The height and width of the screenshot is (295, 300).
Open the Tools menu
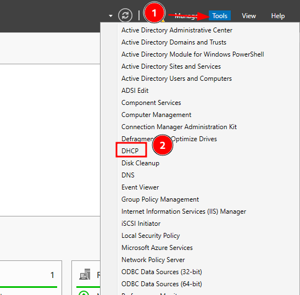coord(220,16)
